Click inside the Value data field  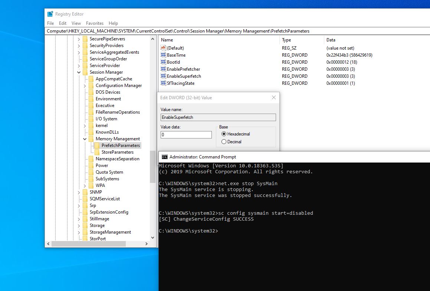[186, 135]
